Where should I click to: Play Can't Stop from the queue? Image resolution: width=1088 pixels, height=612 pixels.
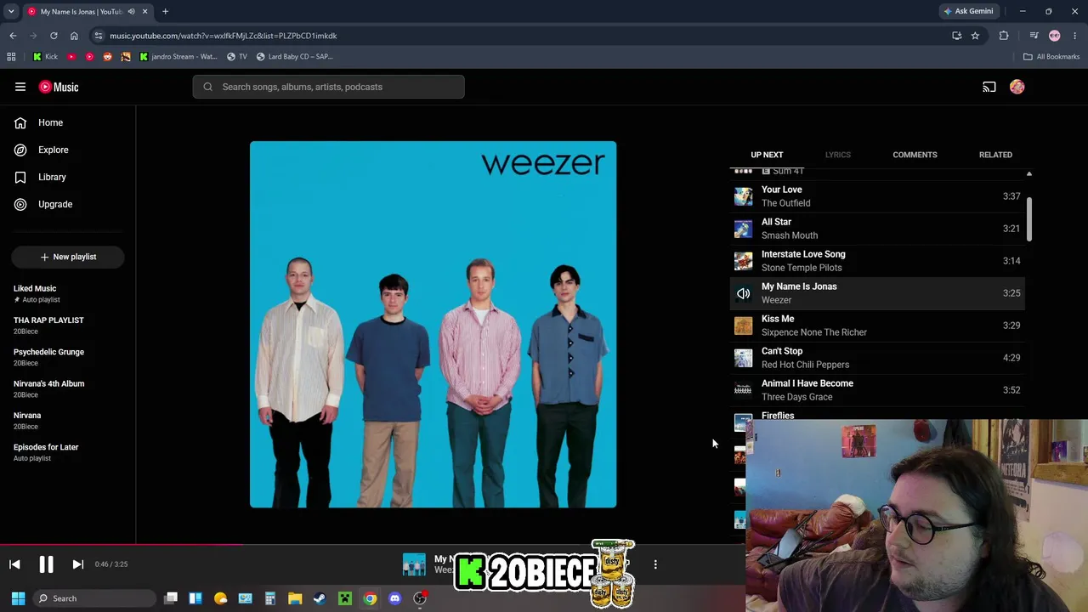click(877, 358)
